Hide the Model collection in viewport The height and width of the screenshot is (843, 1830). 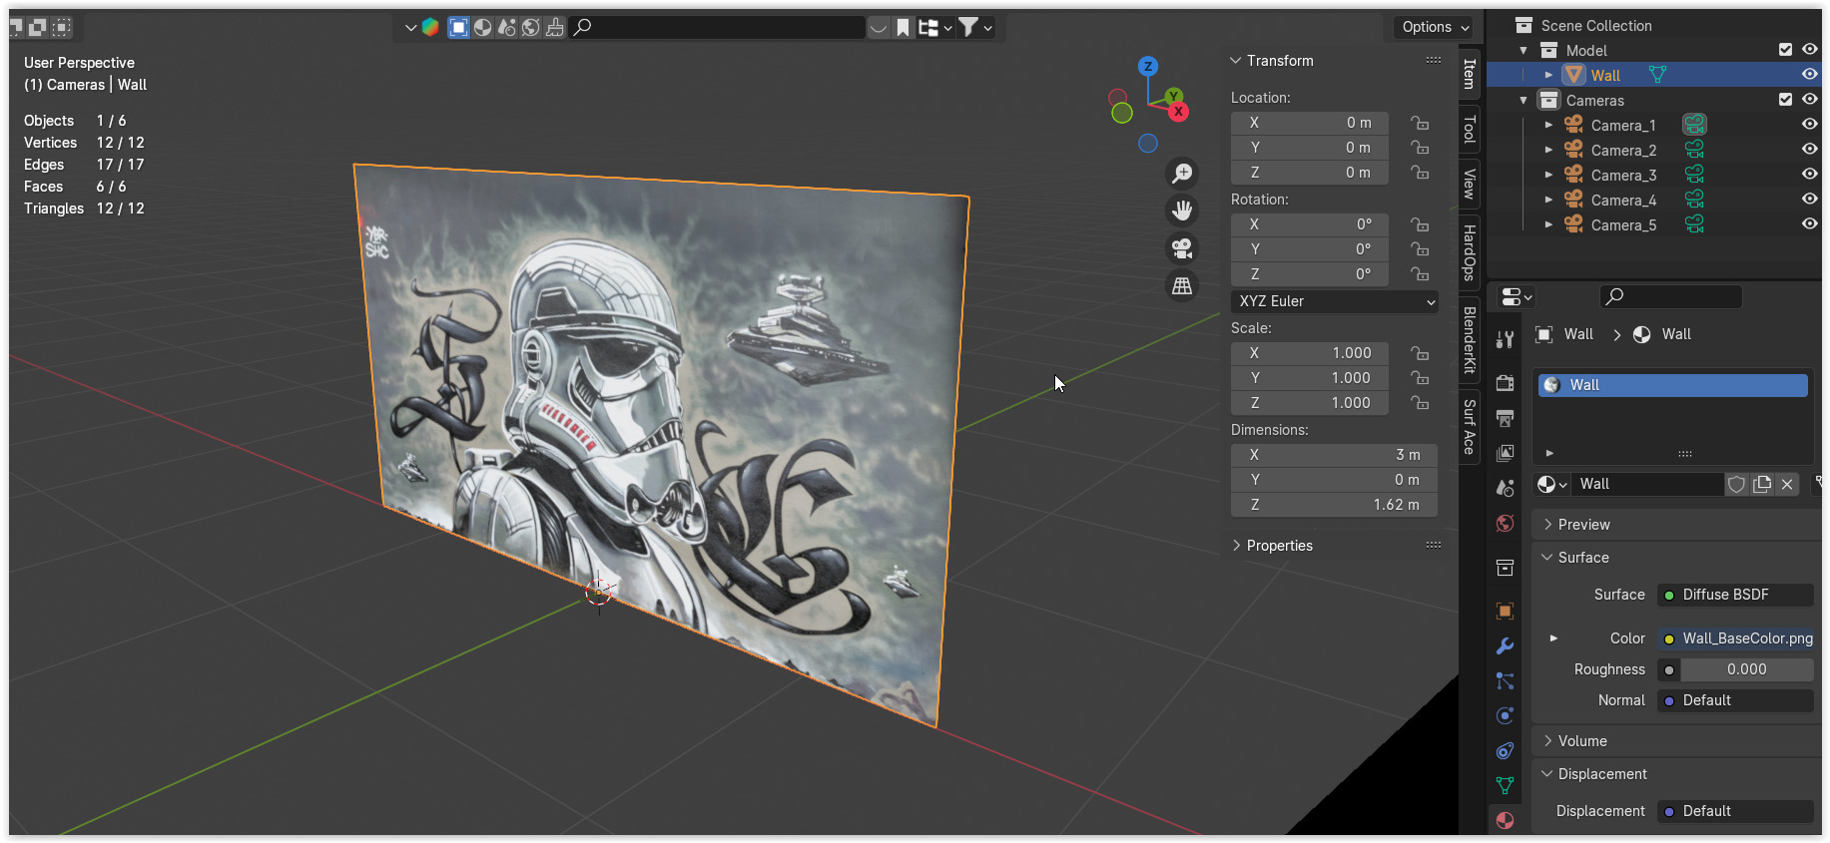[1809, 49]
